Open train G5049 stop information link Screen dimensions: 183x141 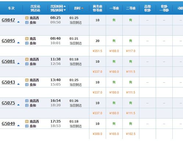coord(8,124)
